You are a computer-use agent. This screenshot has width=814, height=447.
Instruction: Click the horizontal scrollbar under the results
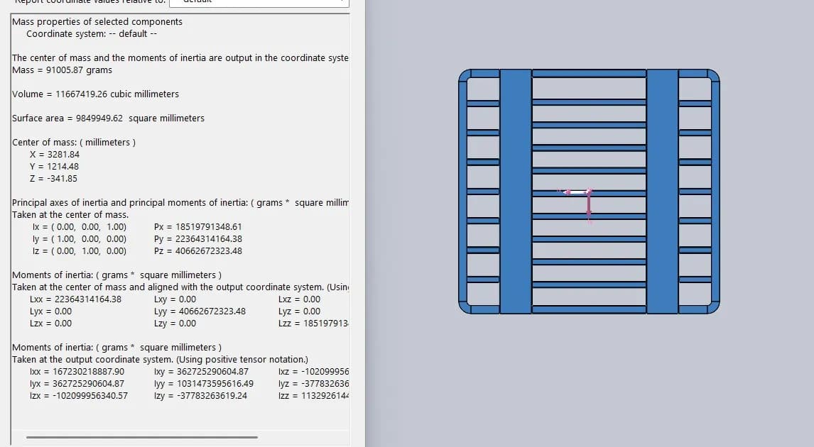(142, 437)
